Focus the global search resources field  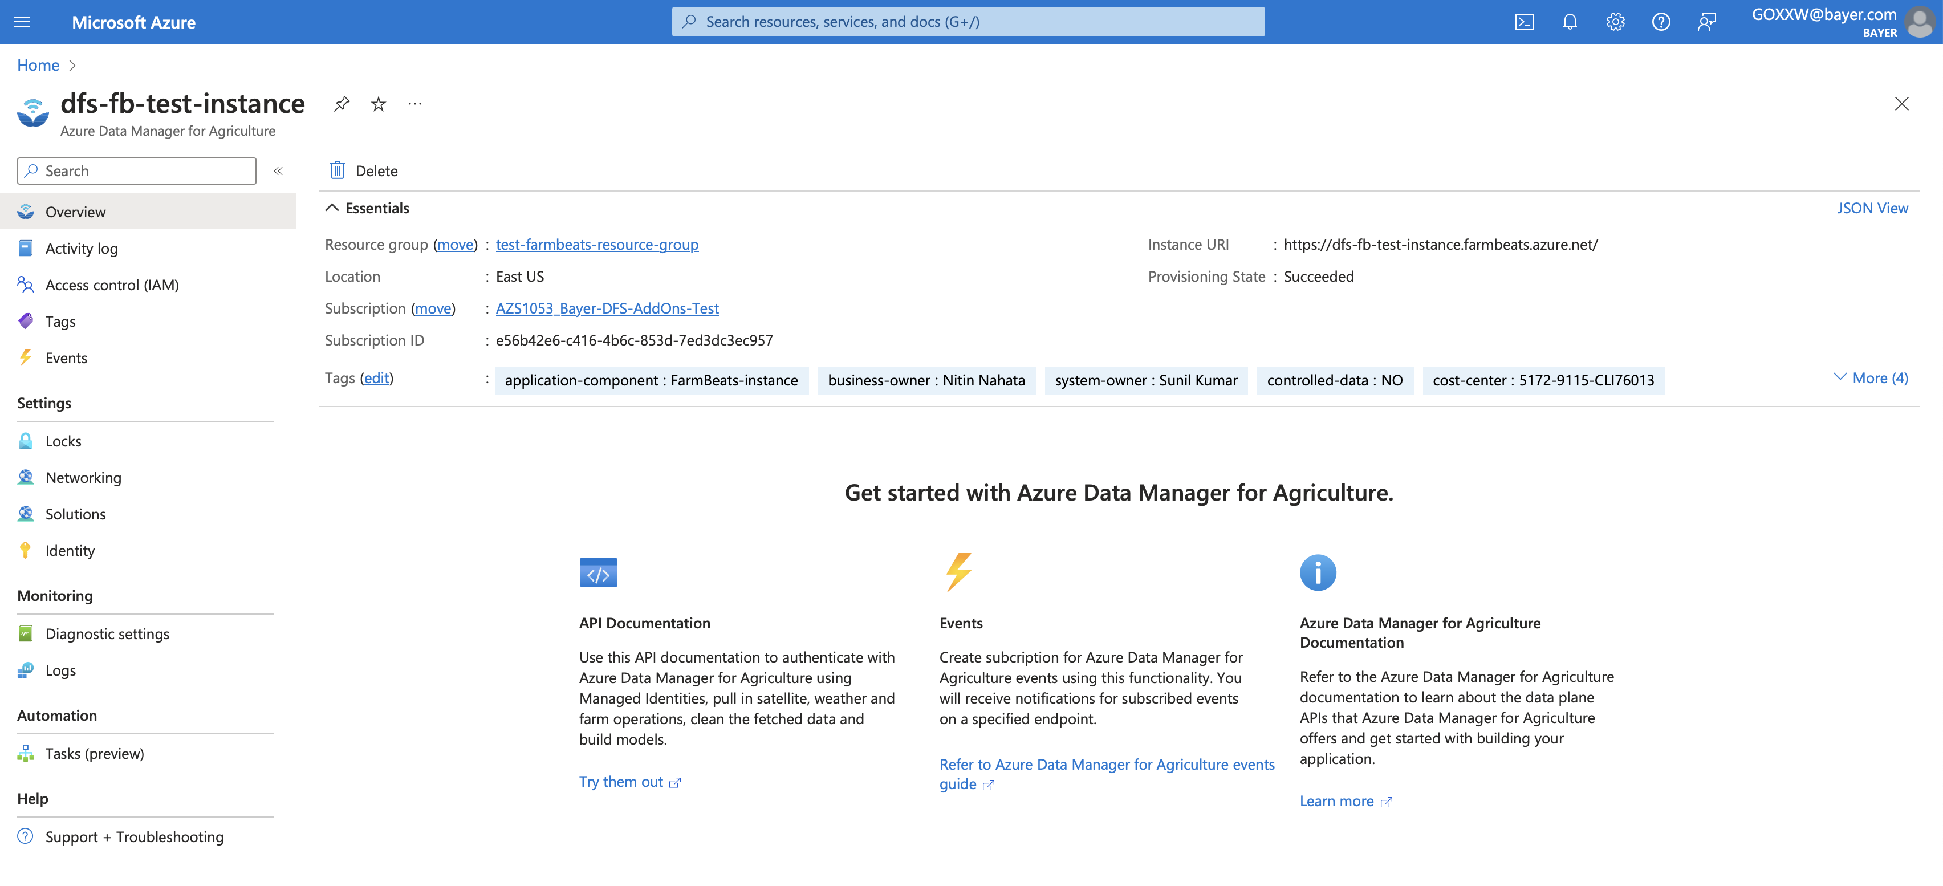click(968, 22)
